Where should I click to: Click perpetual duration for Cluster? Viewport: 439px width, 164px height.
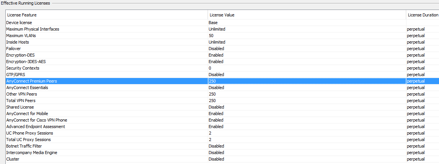(416, 159)
